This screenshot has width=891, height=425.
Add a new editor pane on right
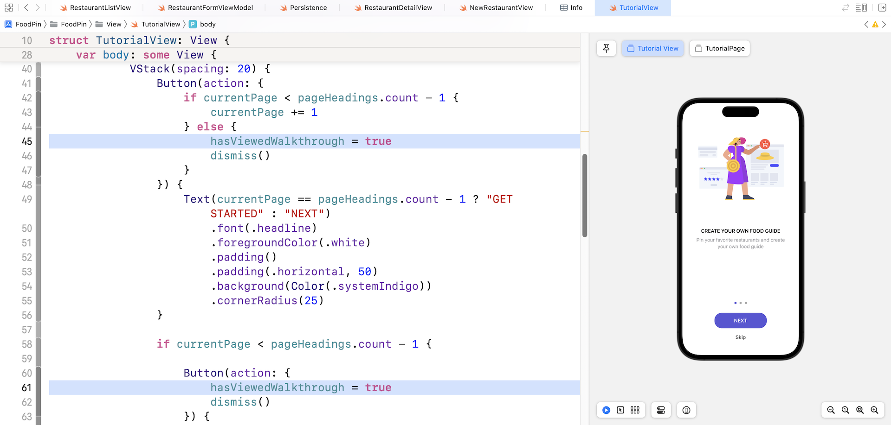tap(882, 7)
